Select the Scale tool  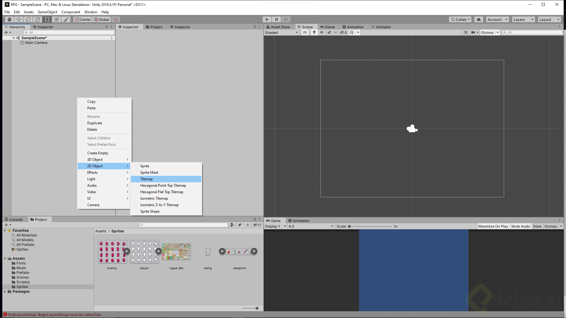pyautogui.click(x=37, y=19)
